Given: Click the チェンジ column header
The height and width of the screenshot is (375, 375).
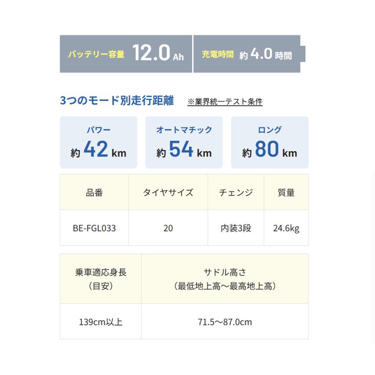Looking at the screenshot, I should point(236,192).
